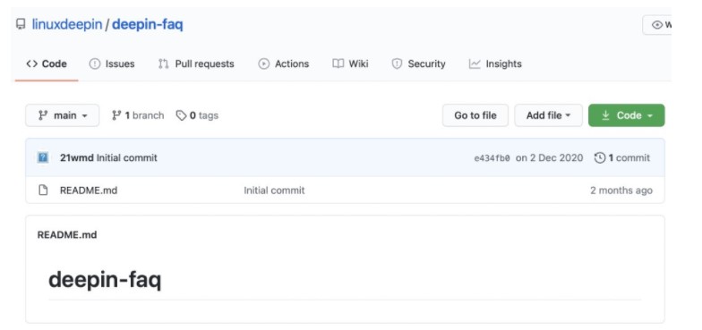Expand the main branch dropdown
The width and height of the screenshot is (702, 330).
coord(63,115)
